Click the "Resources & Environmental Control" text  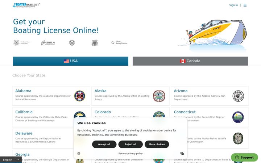[35, 142]
